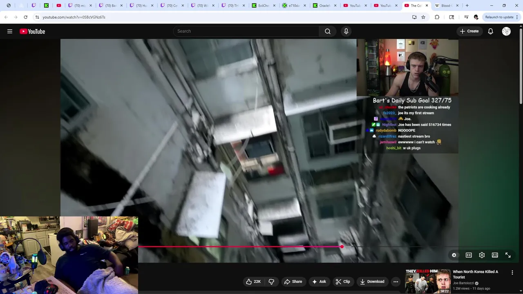Switch to the '(70) Hu' Twitch tab

(x=141, y=6)
